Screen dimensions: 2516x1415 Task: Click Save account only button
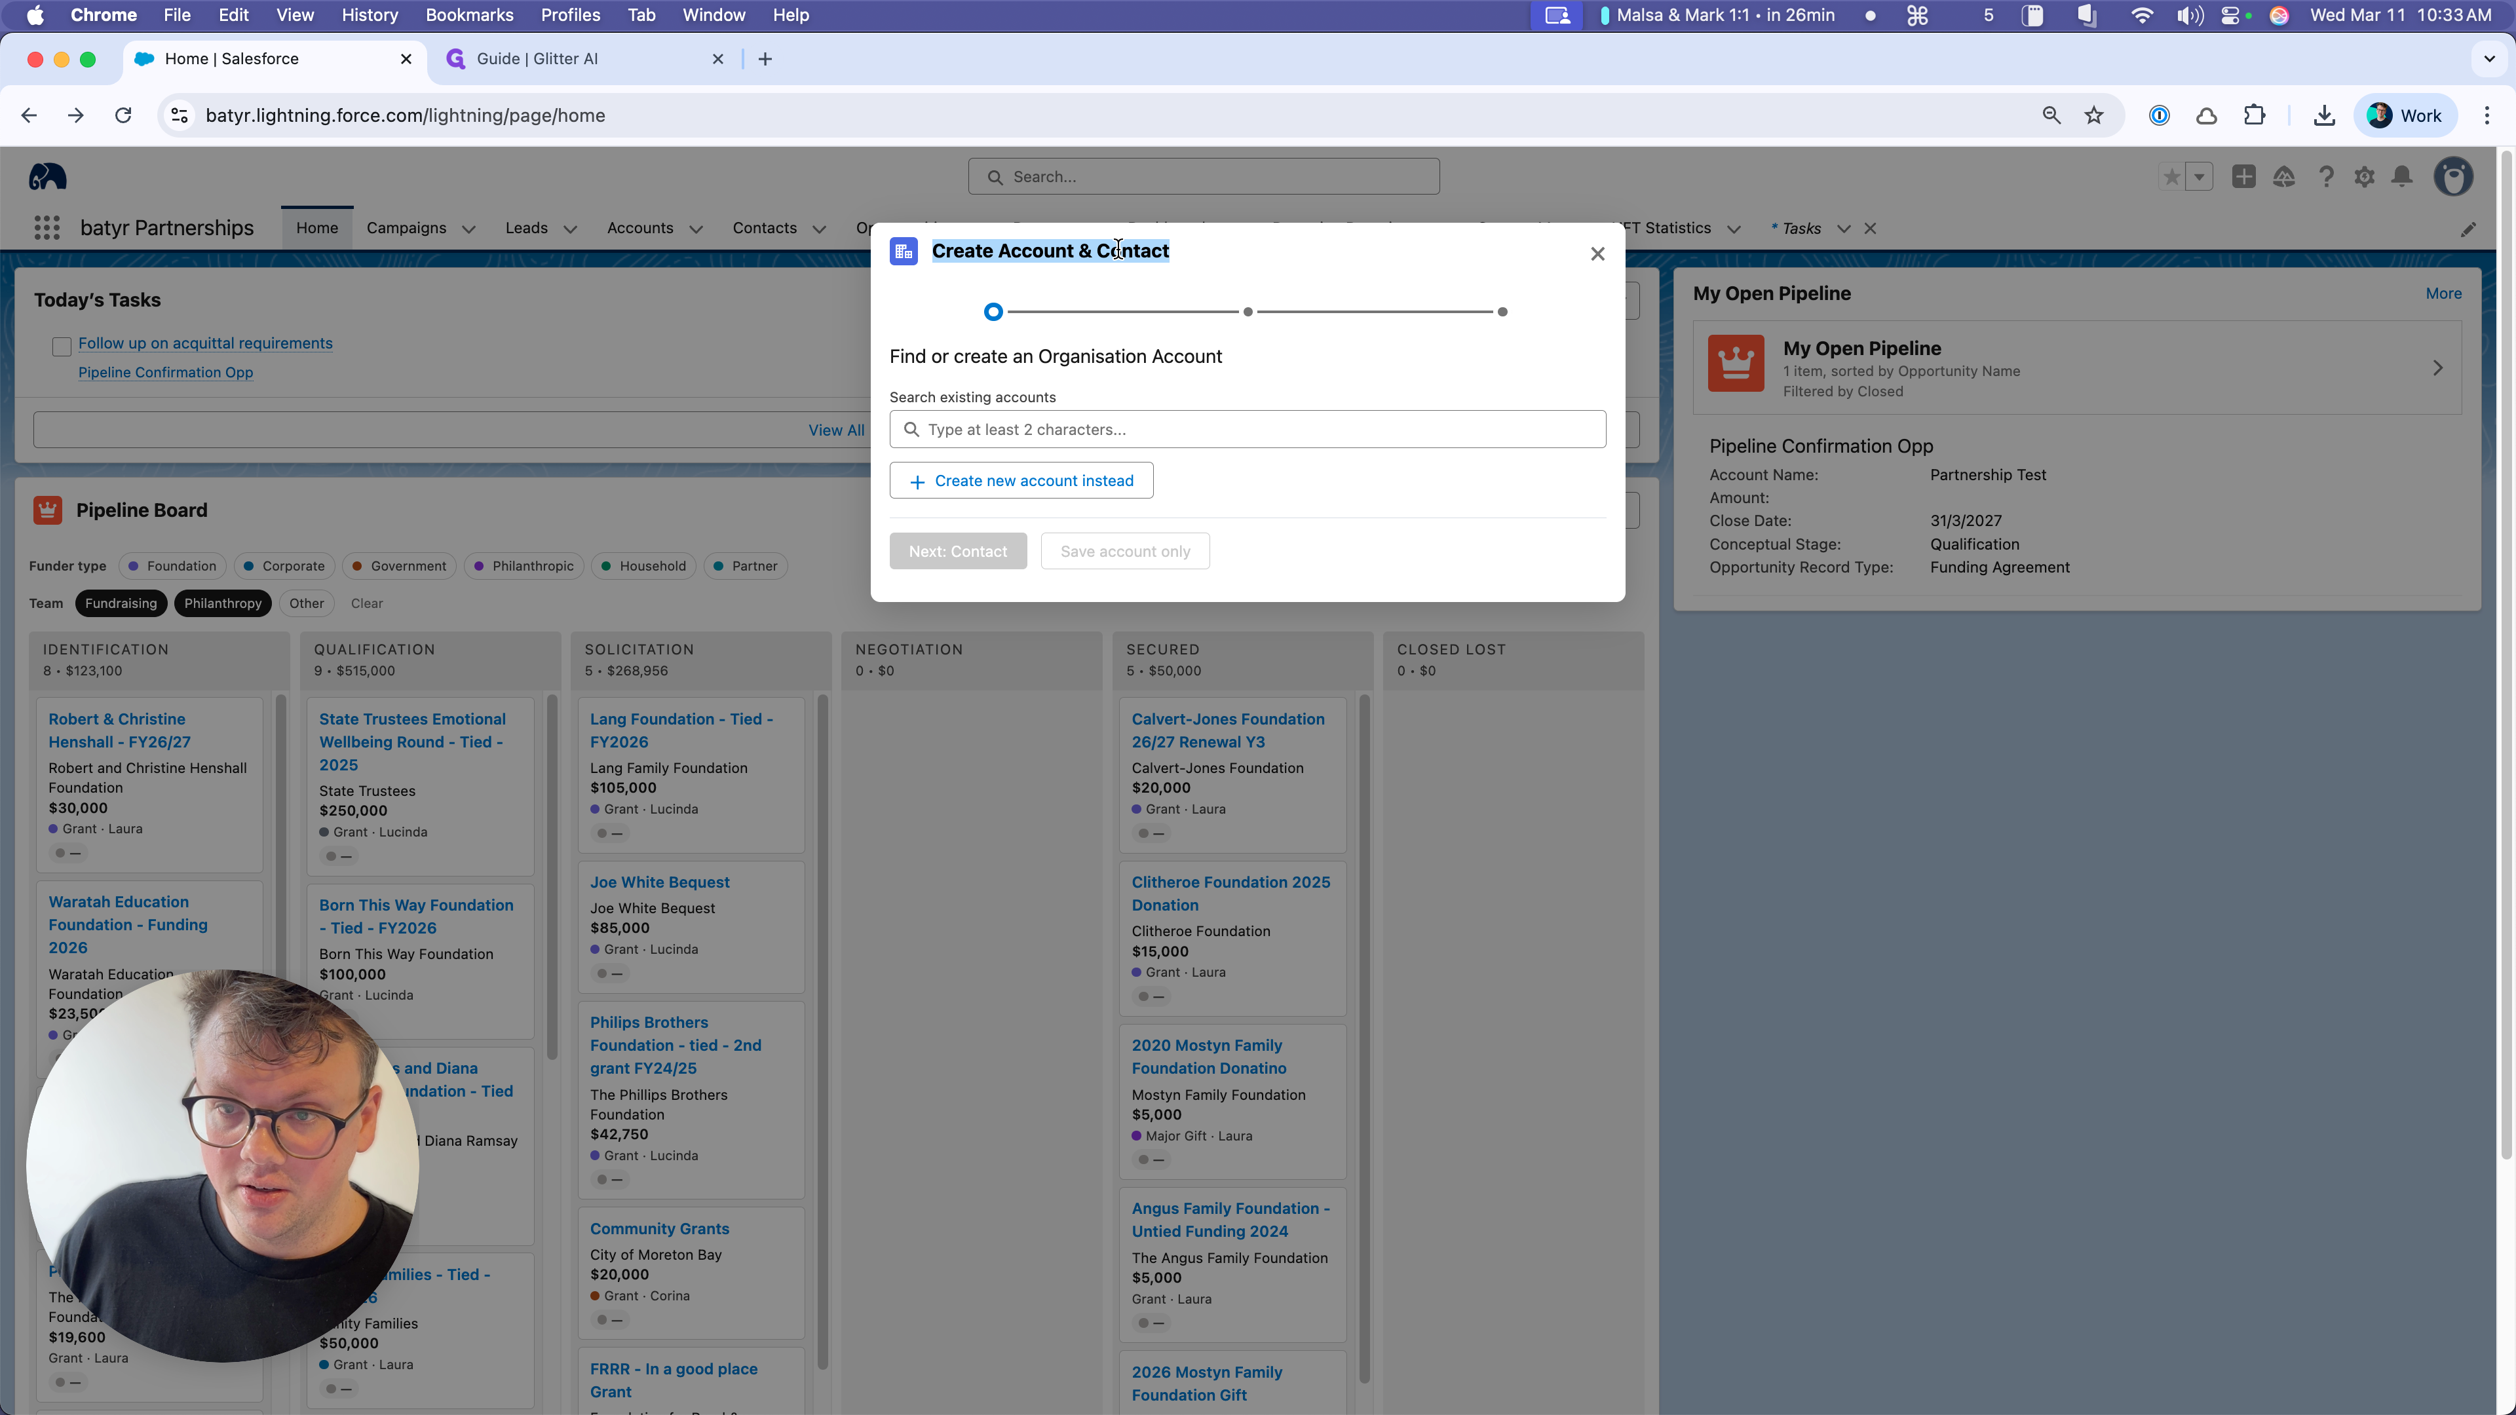[1125, 552]
